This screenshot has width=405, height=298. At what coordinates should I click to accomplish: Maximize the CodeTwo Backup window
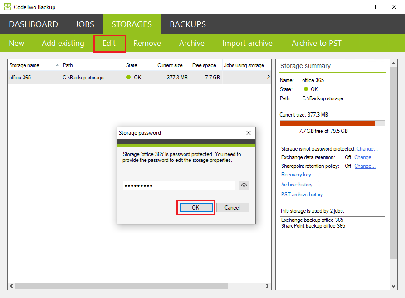[x=373, y=7]
